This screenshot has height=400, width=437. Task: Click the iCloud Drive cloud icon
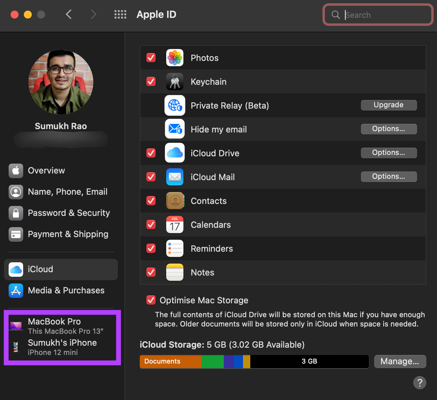coord(175,153)
